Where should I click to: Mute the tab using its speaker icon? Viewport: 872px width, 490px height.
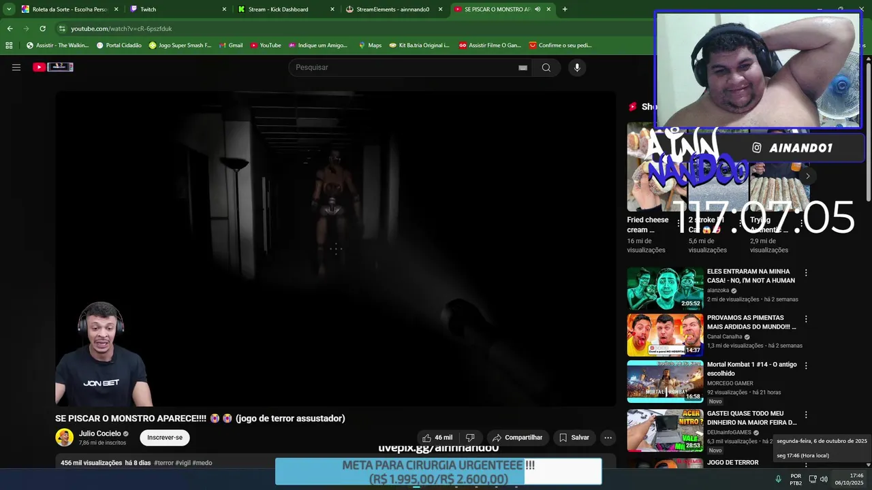click(x=538, y=10)
